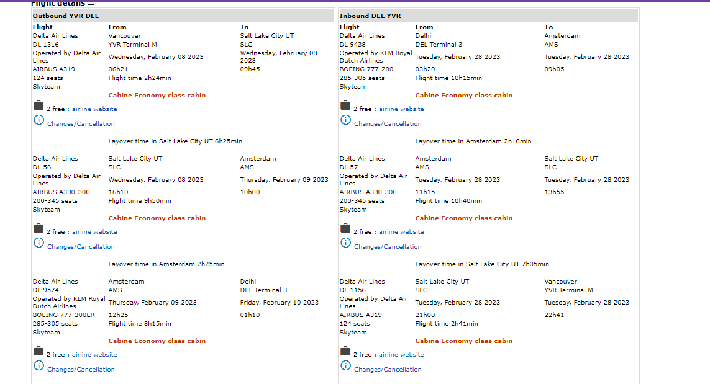710x384 pixels.
Task: Toggle the Flight details expander icon
Action: (91, 3)
